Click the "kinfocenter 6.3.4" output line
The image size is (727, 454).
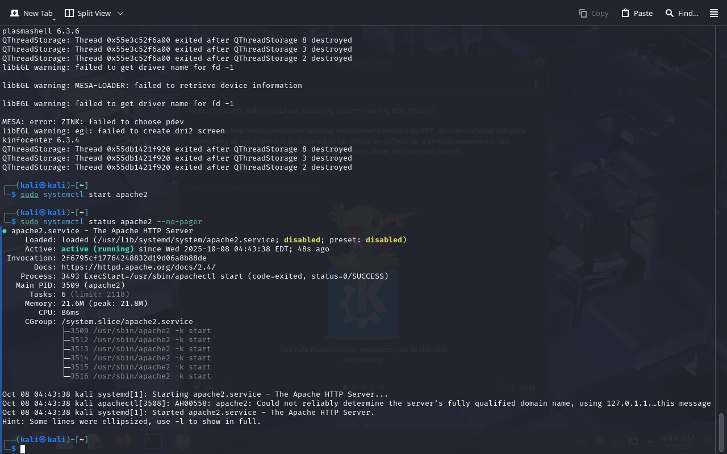(x=41, y=140)
